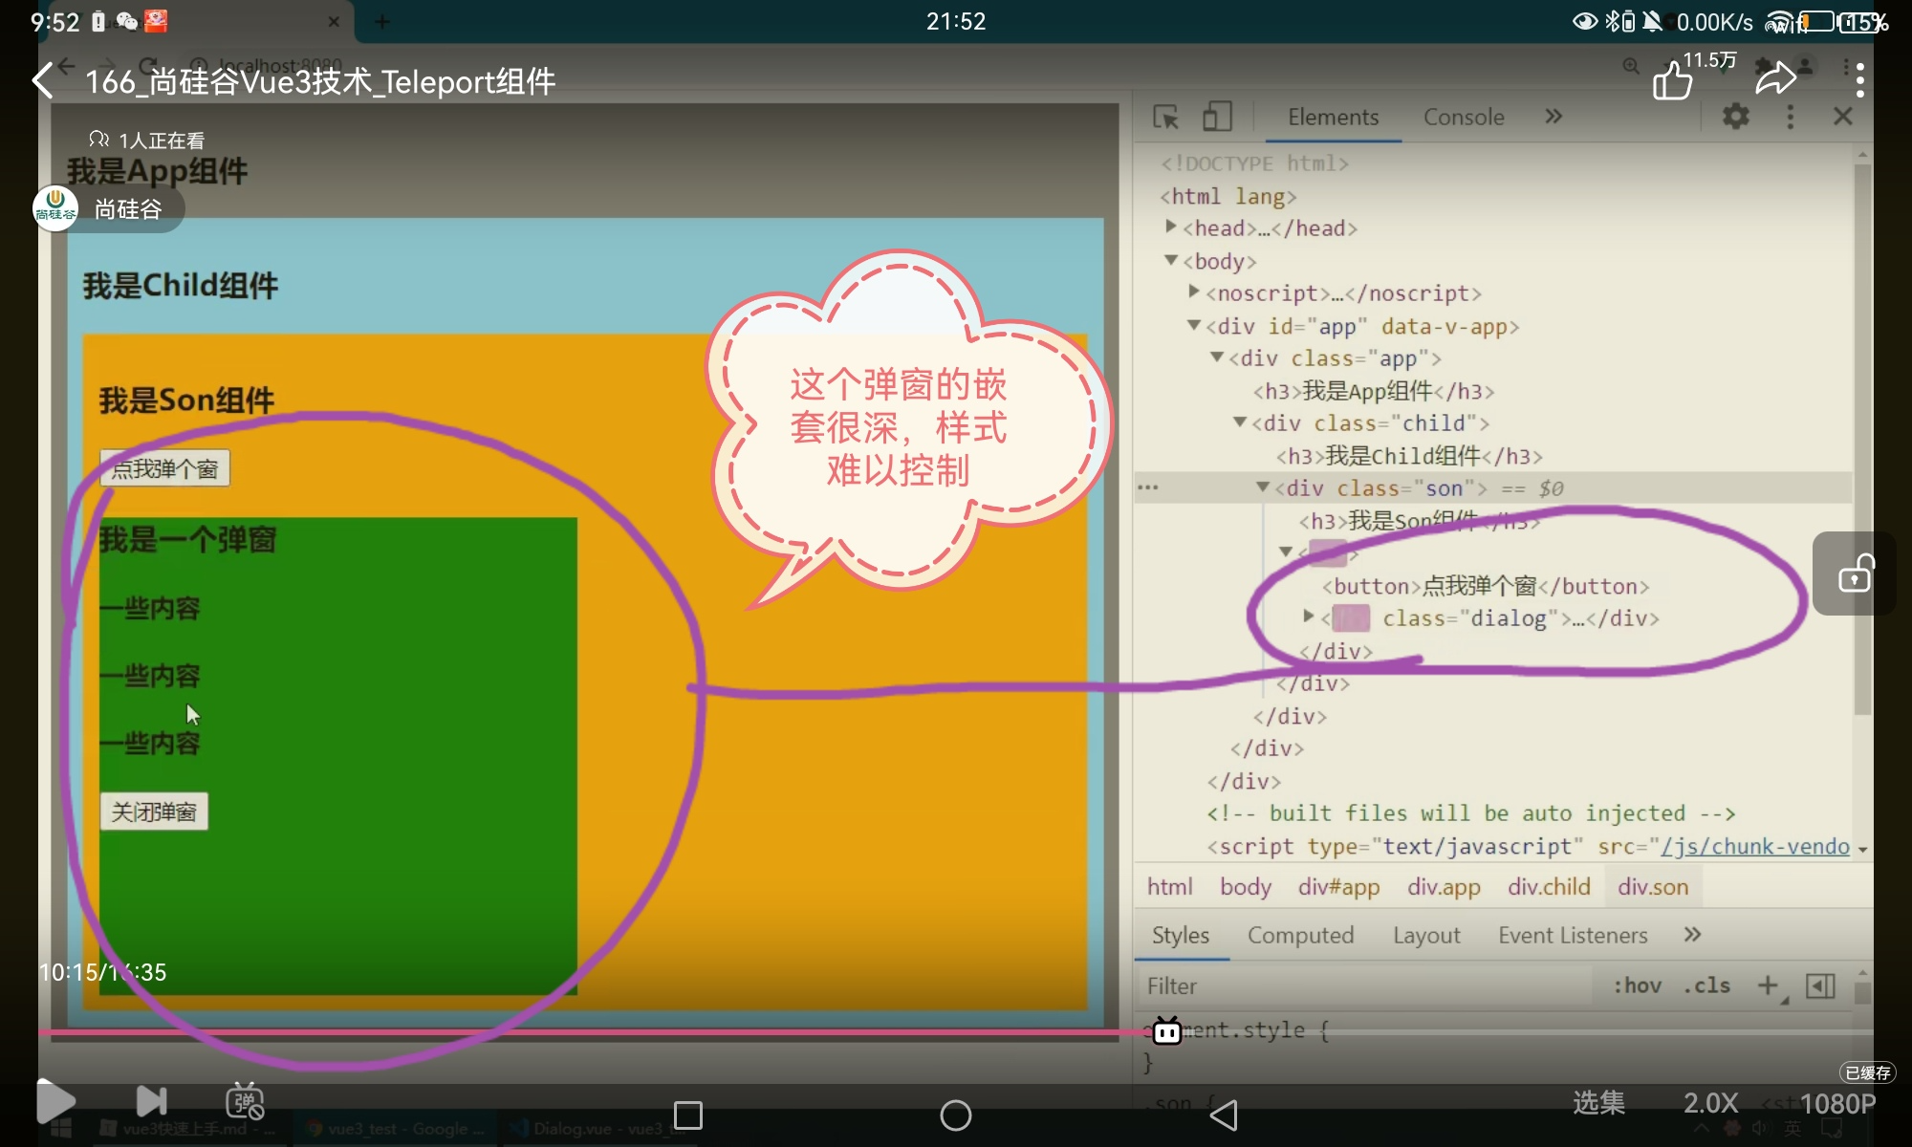Tap the screen lock toggle
Image resolution: width=1912 pixels, height=1147 pixels.
(1855, 574)
